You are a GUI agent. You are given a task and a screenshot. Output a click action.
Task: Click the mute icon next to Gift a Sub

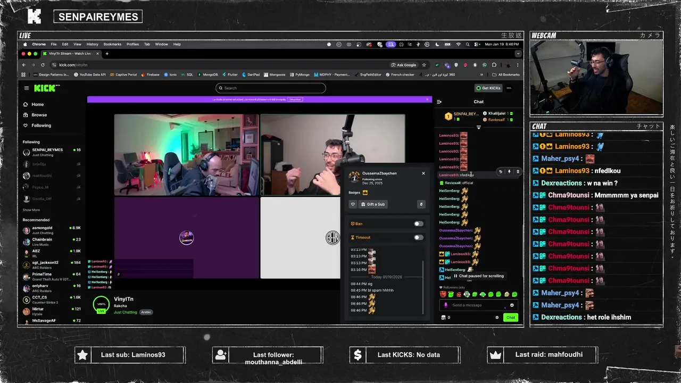coord(421,204)
